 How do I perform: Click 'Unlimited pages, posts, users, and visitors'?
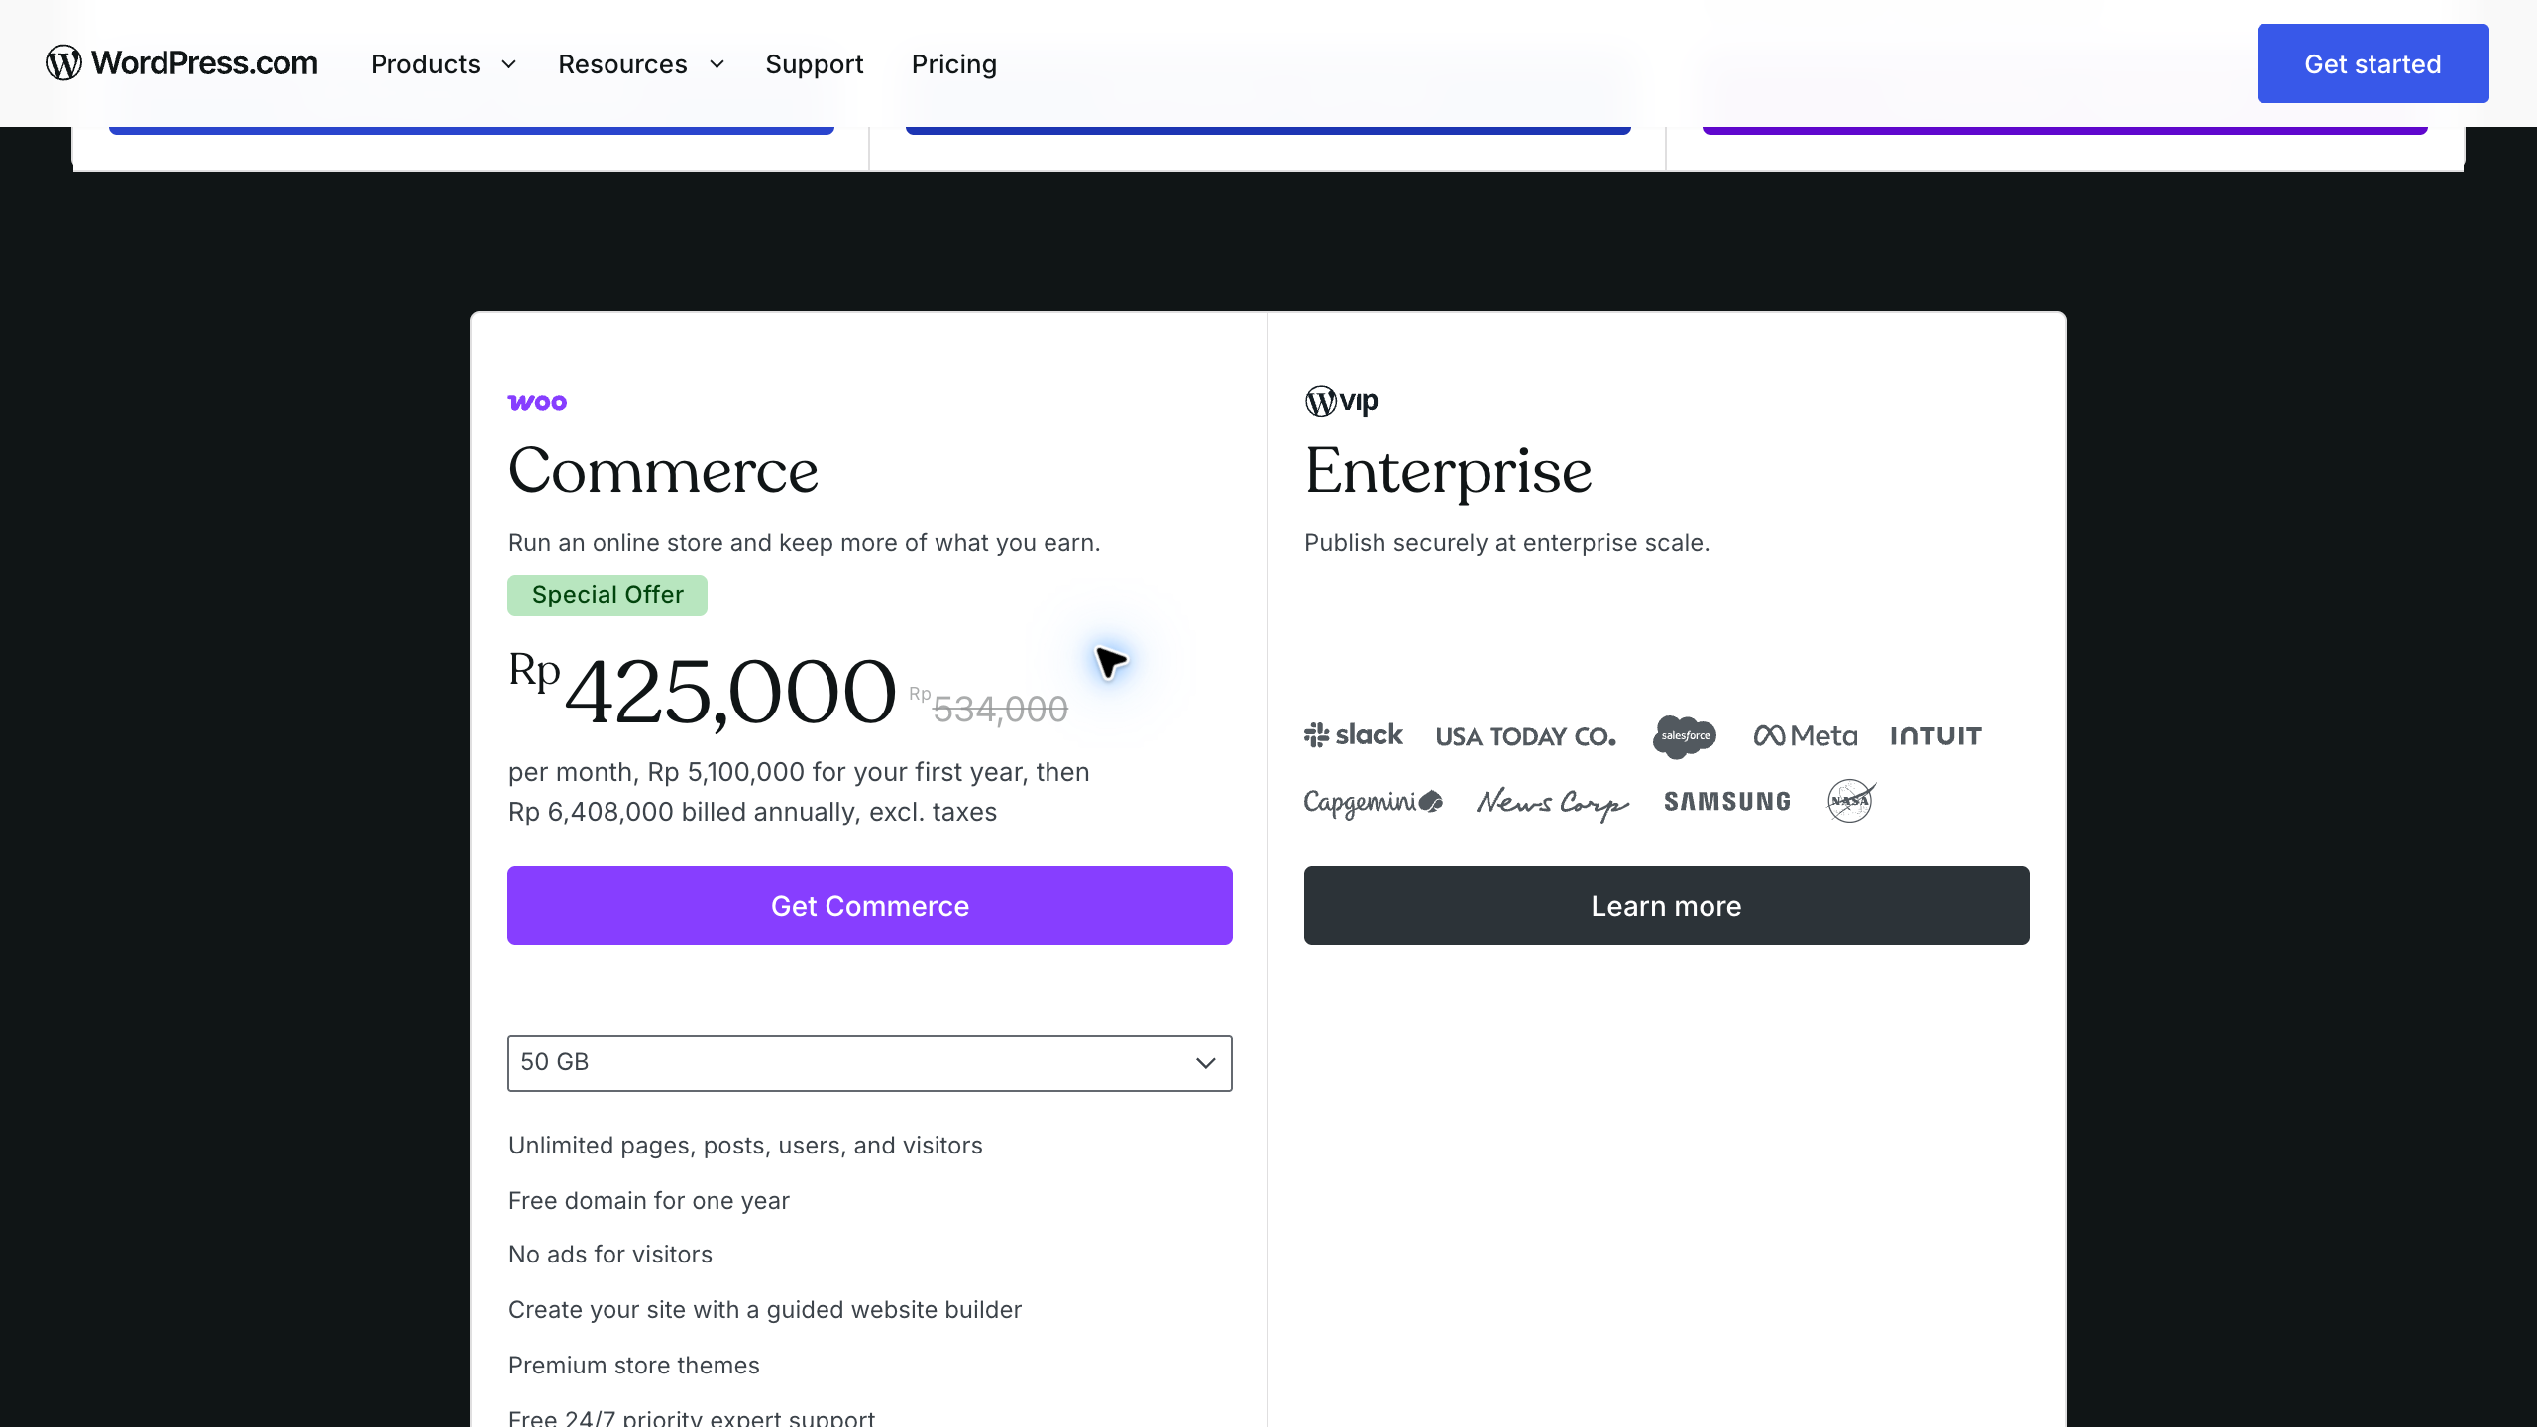click(745, 1146)
